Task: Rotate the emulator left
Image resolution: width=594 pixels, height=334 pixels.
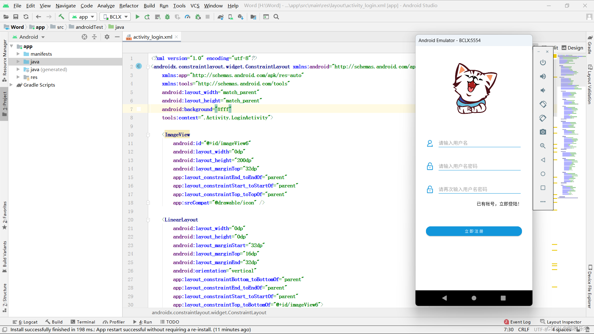Action: (543, 104)
